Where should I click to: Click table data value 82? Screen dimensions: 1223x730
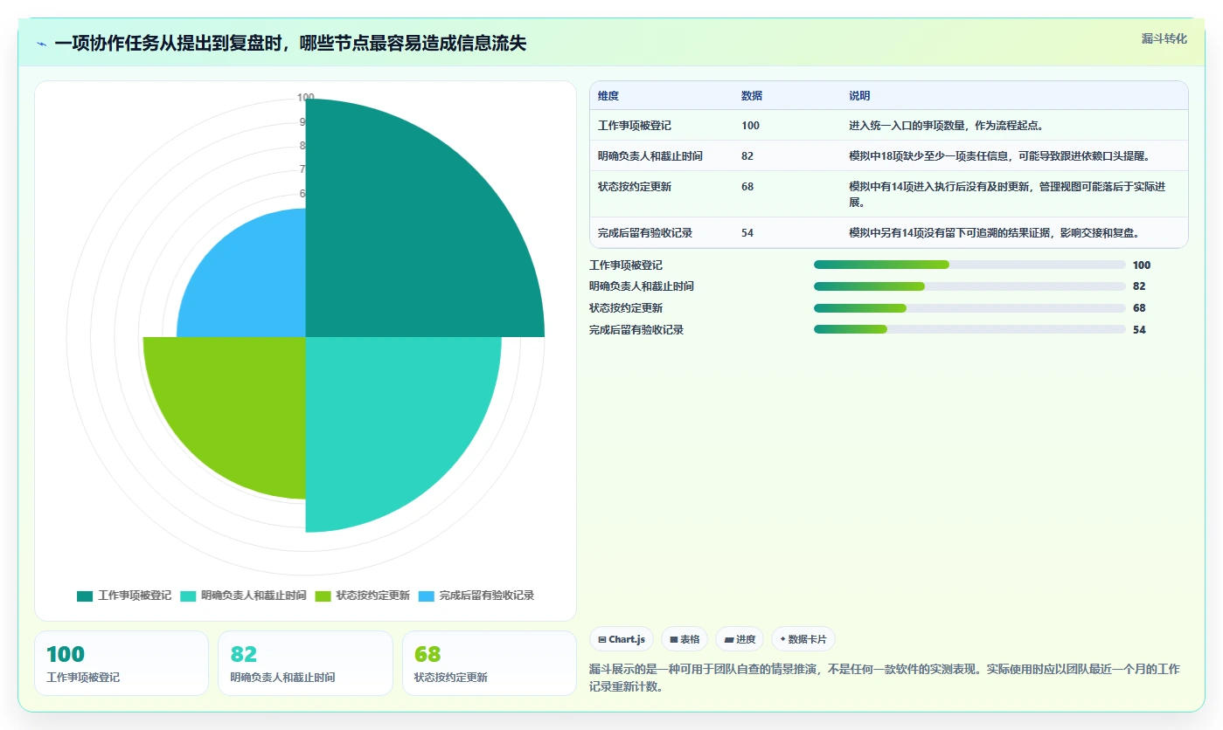747,156
